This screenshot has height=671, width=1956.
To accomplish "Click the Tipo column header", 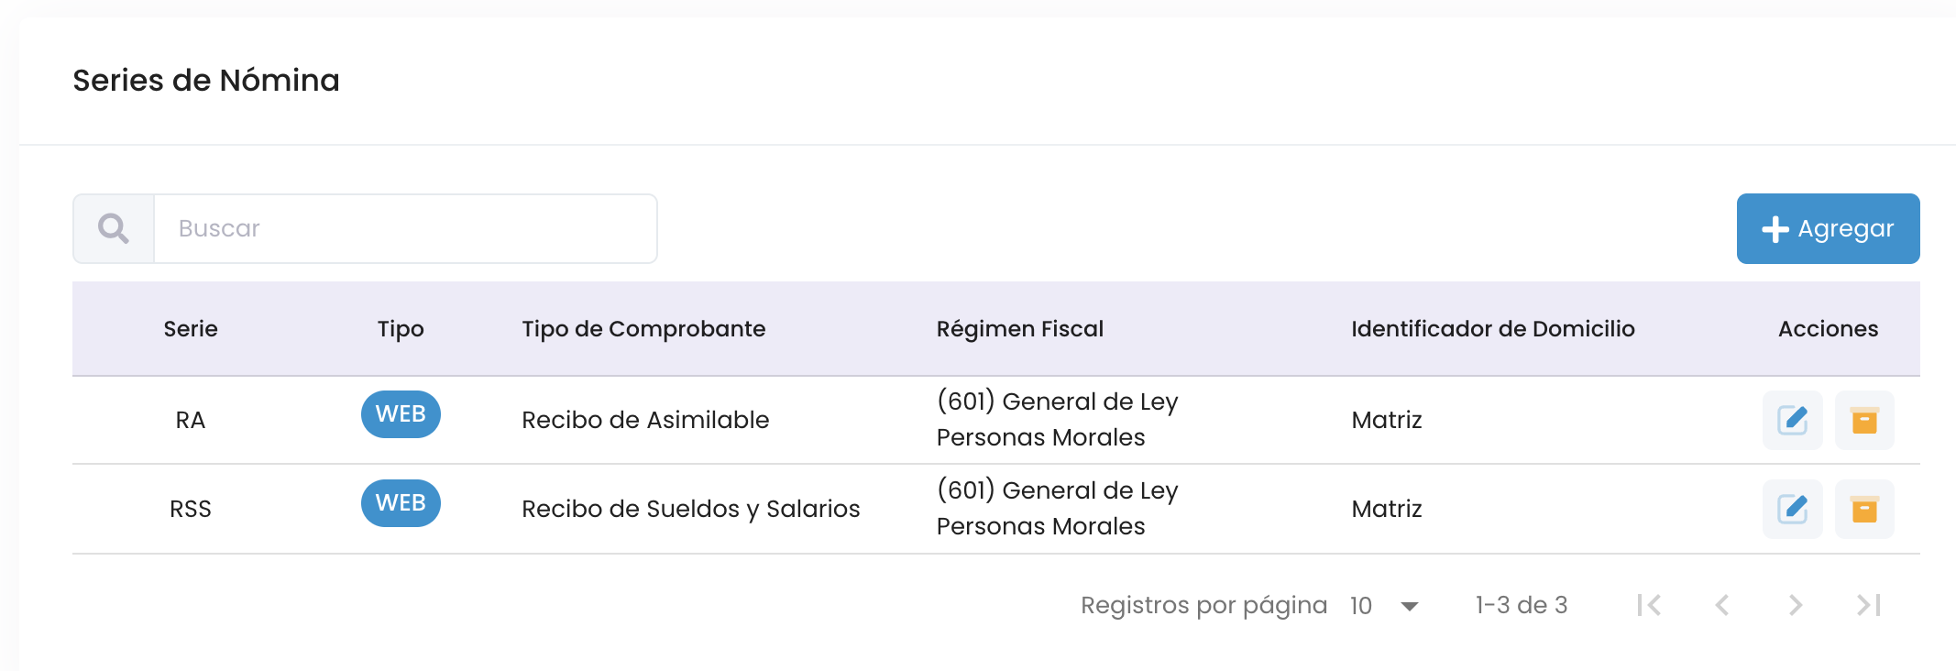I will pos(401,329).
